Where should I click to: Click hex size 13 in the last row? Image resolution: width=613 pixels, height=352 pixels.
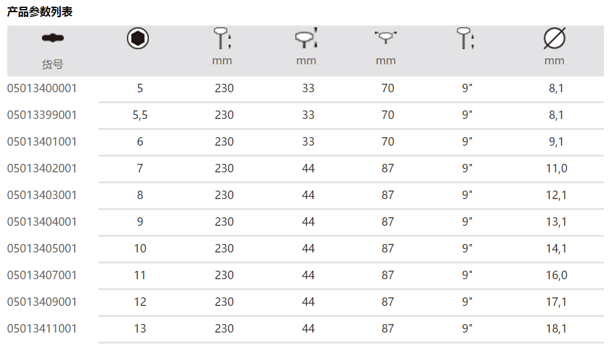click(140, 329)
